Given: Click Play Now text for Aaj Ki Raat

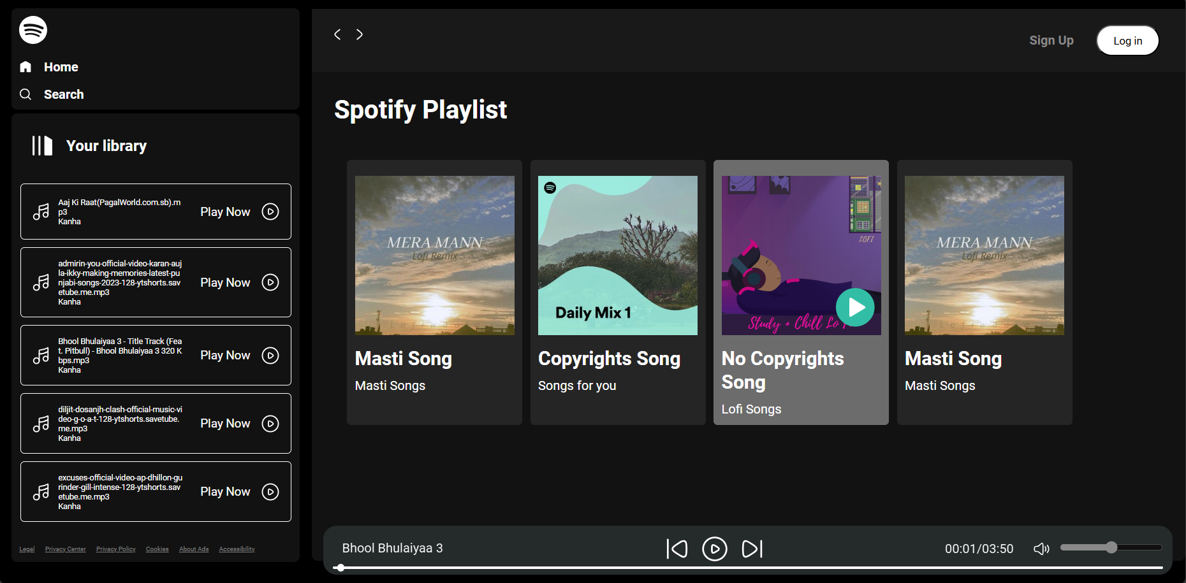Looking at the screenshot, I should point(225,212).
